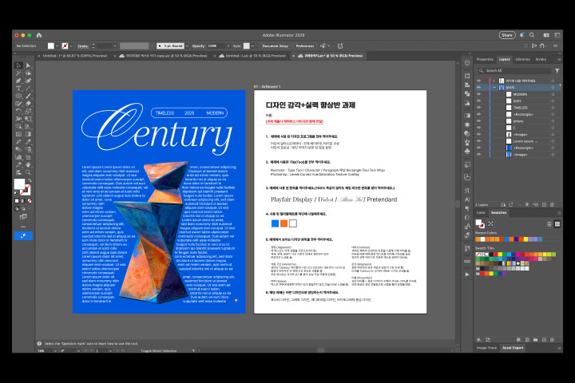Image resolution: width=575 pixels, height=383 pixels.
Task: Choose the Lasso tool
Action: (x=28, y=73)
